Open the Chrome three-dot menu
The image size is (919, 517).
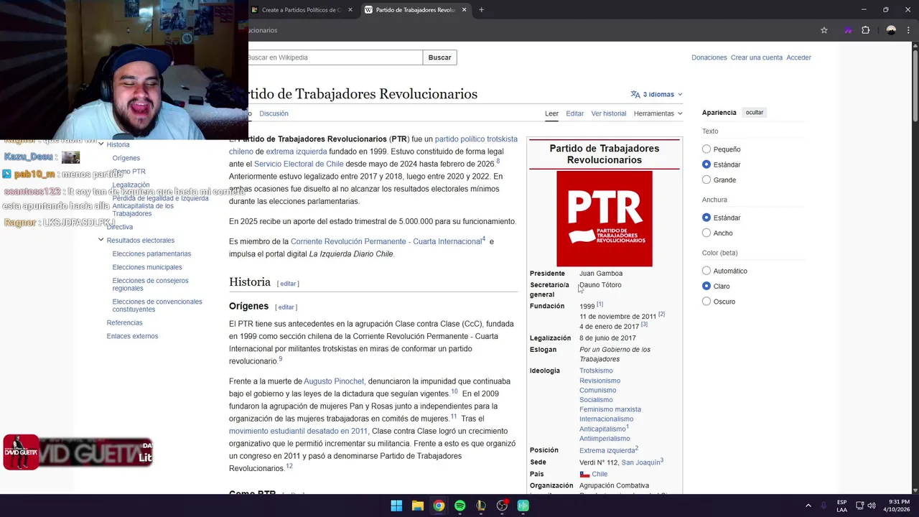click(909, 30)
